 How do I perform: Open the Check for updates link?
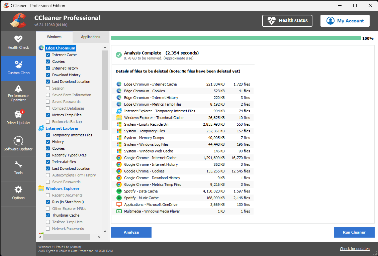[355, 249]
